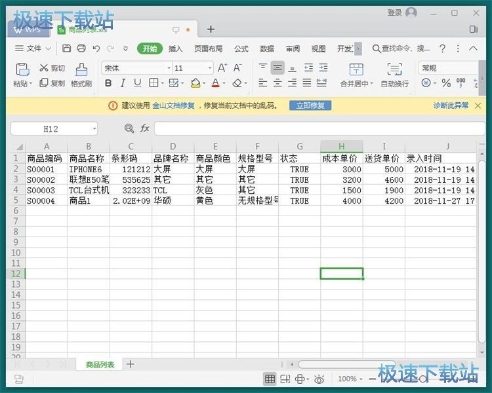Viewport: 492px width, 393px height.
Task: Center text horizontally
Action: [x=277, y=83]
